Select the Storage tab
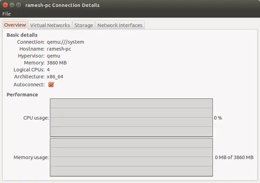This screenshot has width=260, height=183. click(84, 25)
